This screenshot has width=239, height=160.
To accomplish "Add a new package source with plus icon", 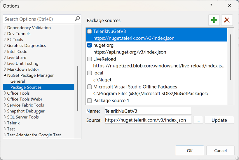I will (x=214, y=20).
